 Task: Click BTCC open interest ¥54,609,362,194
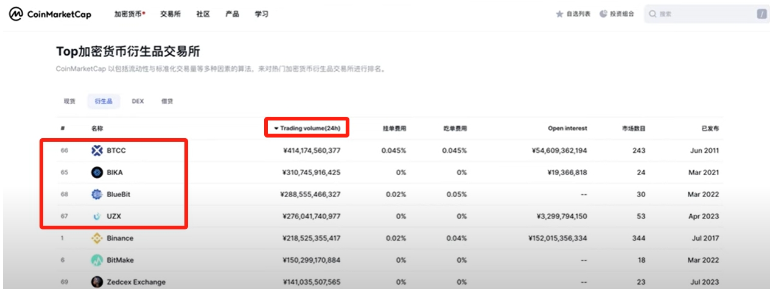[x=560, y=150]
